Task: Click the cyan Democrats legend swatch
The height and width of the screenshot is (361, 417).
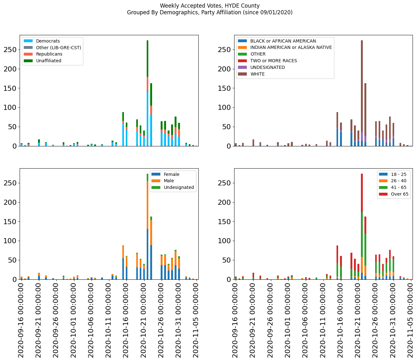Action: [x=29, y=41]
